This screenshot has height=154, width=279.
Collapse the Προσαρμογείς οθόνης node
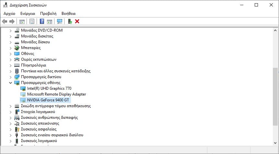10,83
